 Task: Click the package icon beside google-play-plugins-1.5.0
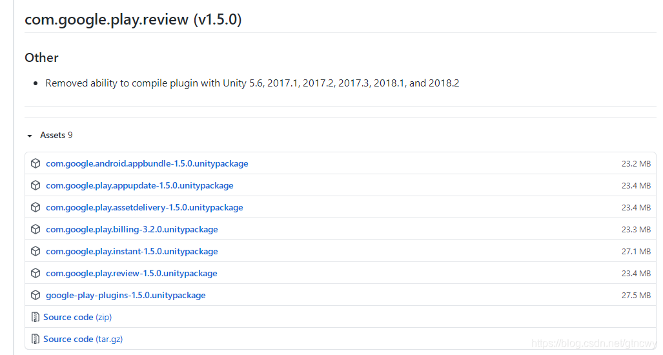(x=36, y=295)
